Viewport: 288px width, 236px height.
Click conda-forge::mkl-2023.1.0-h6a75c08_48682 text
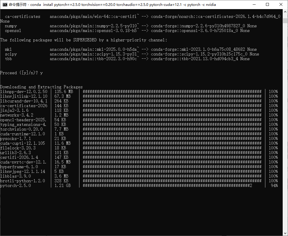pyautogui.click(x=198, y=49)
